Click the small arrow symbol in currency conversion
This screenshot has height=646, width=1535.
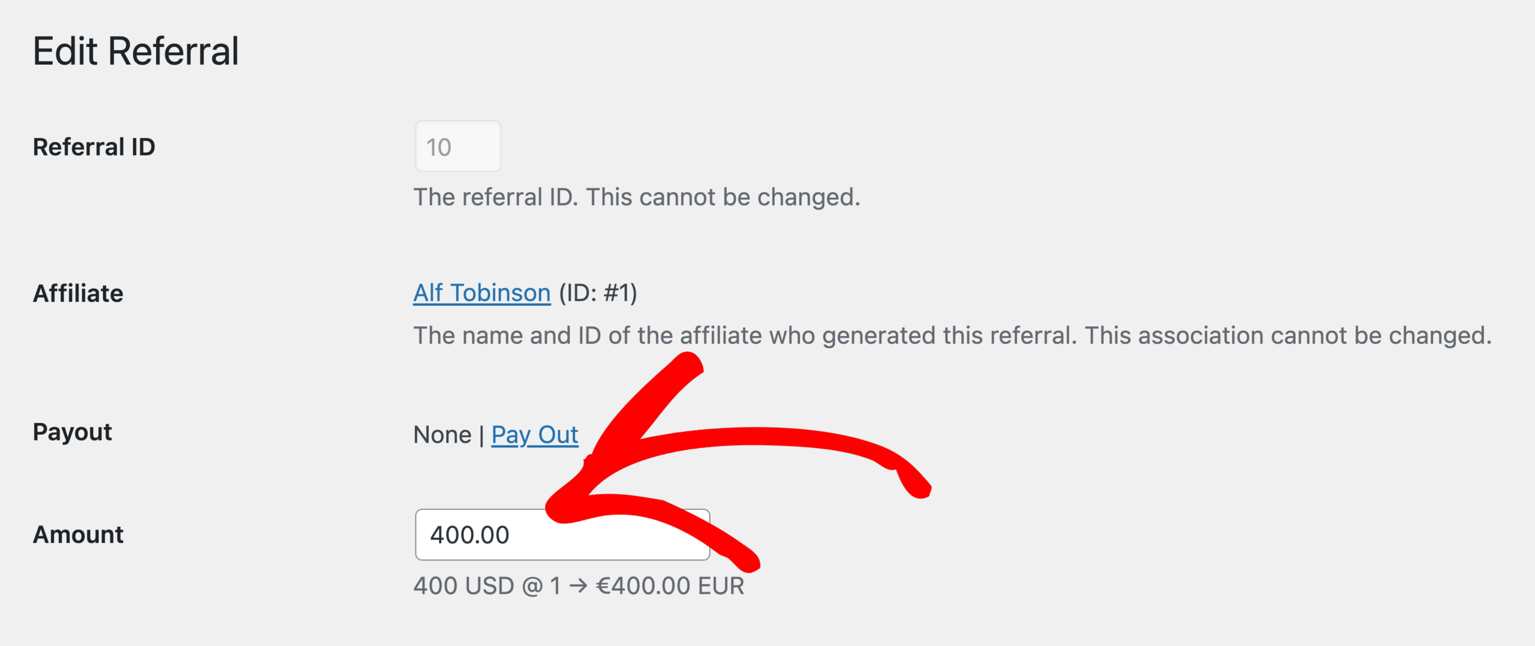pyautogui.click(x=579, y=586)
